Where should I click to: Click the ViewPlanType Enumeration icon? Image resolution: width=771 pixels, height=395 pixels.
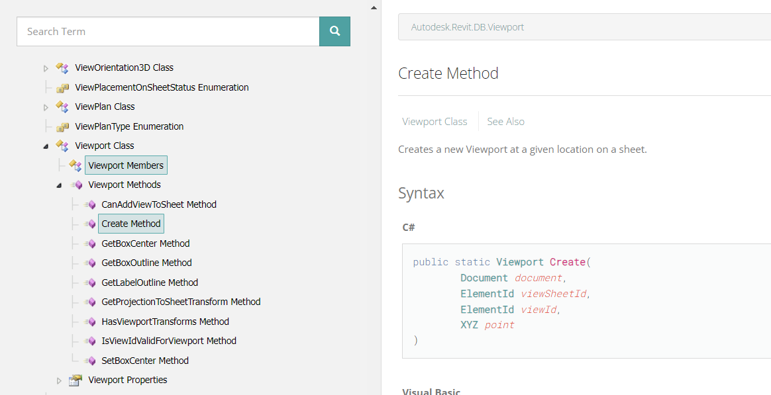62,126
